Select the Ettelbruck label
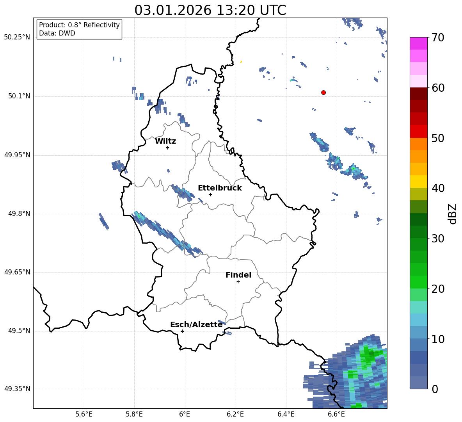462x422 pixels. point(220,188)
